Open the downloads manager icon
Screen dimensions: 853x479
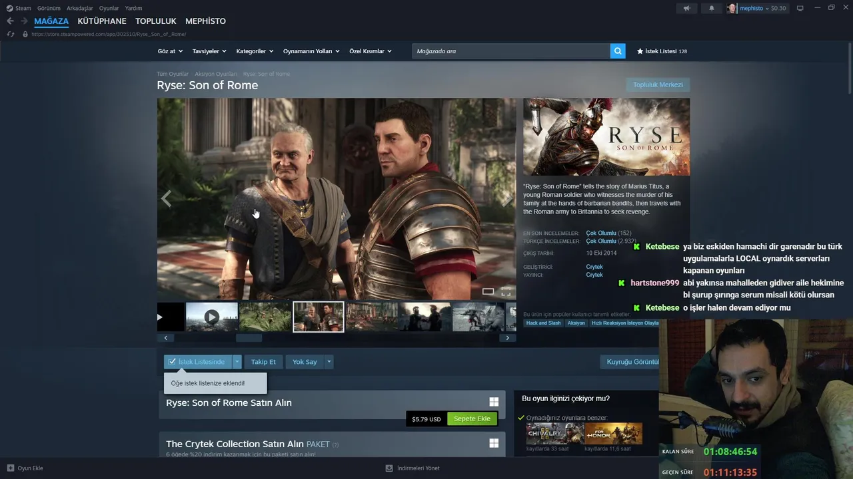pos(389,468)
